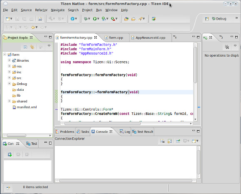Open the Navigate menu

[58, 10]
